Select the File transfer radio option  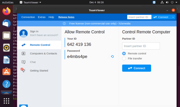[124, 59]
